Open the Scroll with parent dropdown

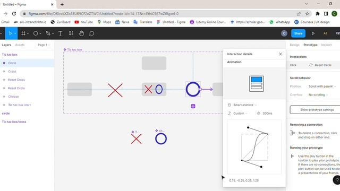tap(322, 86)
